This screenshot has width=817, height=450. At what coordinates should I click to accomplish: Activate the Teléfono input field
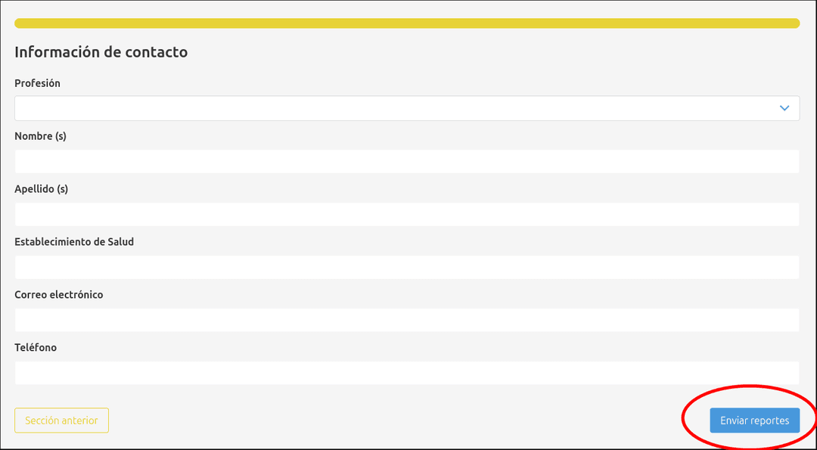[x=407, y=373]
